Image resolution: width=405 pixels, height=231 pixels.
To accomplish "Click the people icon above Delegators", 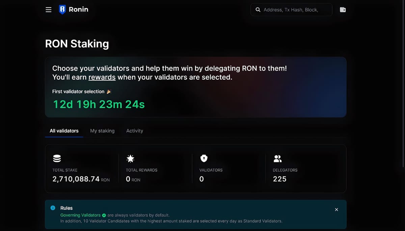I will (277, 158).
